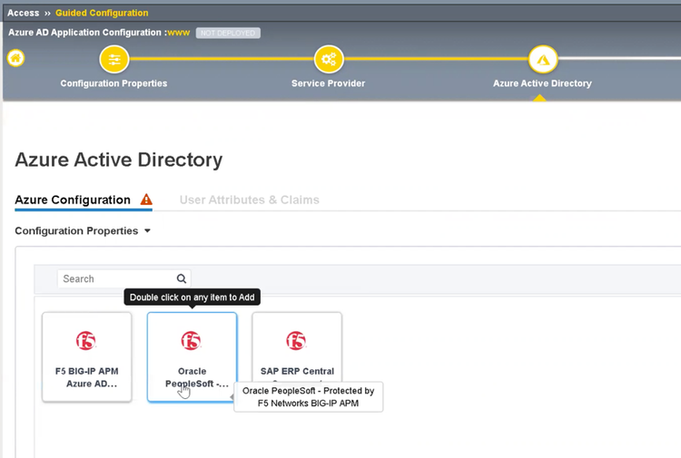
Task: Click the NOT DEPLOYED status badge
Action: [x=228, y=33]
